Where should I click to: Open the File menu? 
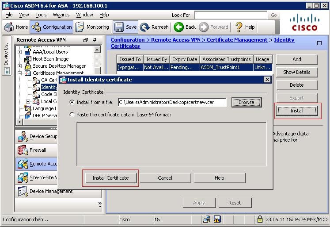click(x=9, y=15)
